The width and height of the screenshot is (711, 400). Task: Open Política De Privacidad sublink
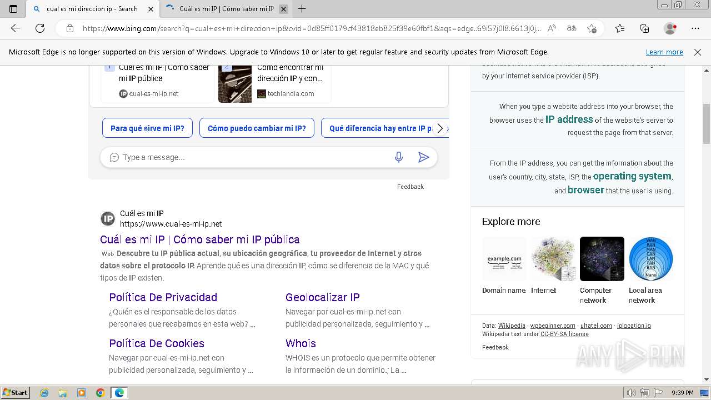click(x=163, y=297)
